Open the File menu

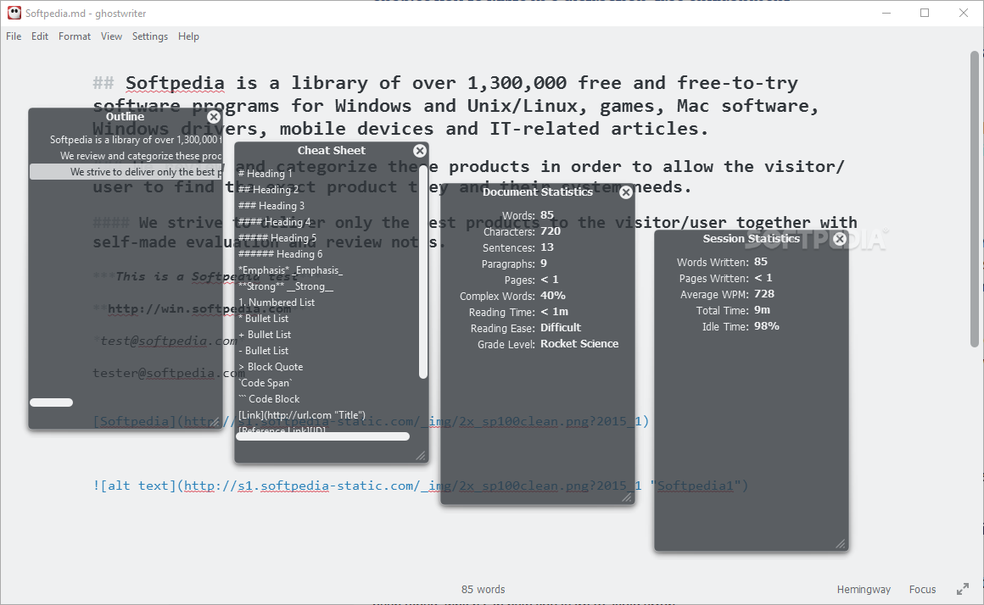point(14,36)
